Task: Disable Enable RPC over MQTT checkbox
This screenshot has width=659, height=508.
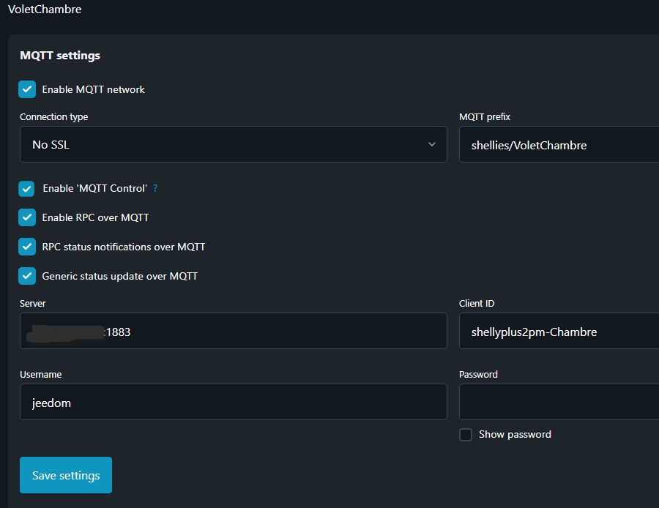Action: tap(27, 217)
